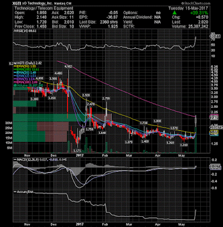Click the latest candlestick at the chart's right edge

[x=196, y=121]
